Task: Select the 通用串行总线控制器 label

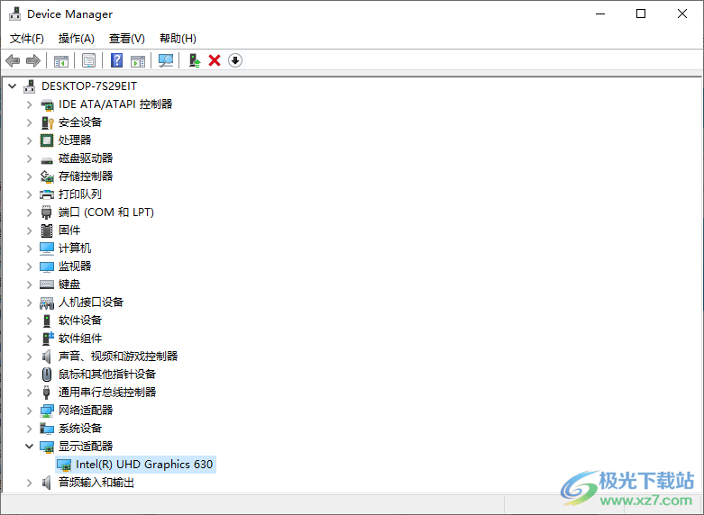Action: [107, 392]
